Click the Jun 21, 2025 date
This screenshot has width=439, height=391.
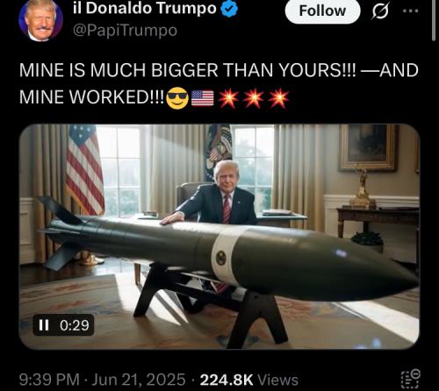pos(139,380)
